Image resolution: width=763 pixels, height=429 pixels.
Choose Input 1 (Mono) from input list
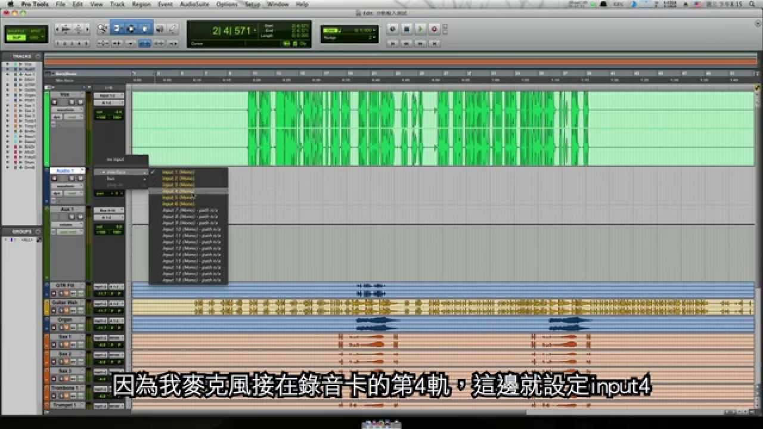(188, 172)
